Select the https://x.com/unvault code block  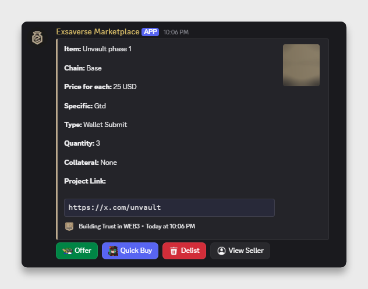[169, 207]
